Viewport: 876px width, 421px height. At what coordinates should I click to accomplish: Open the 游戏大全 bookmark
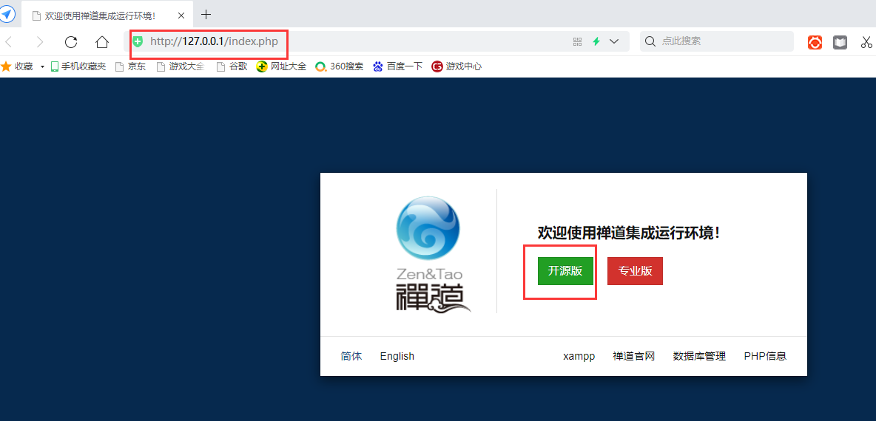[180, 66]
